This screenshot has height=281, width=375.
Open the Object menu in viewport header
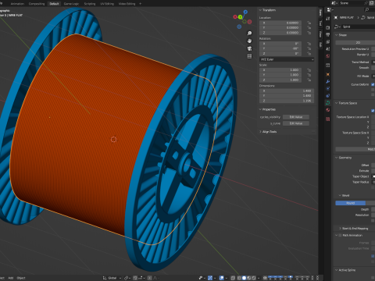click(21, 278)
